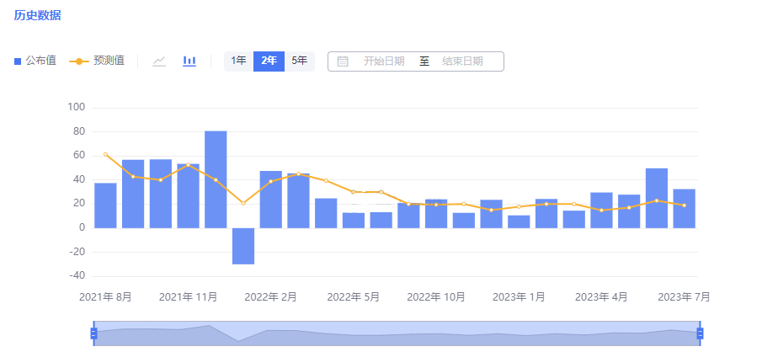Image resolution: width=778 pixels, height=352 pixels.
Task: Click the 开始日期 start date field
Action: (384, 61)
